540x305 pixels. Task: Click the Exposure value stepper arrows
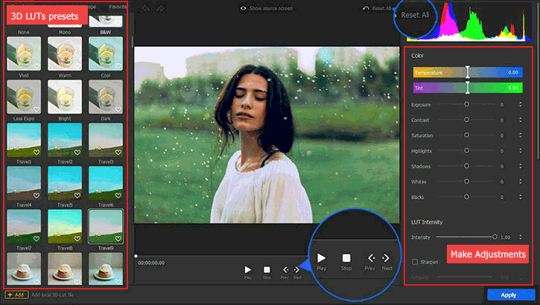pos(520,104)
